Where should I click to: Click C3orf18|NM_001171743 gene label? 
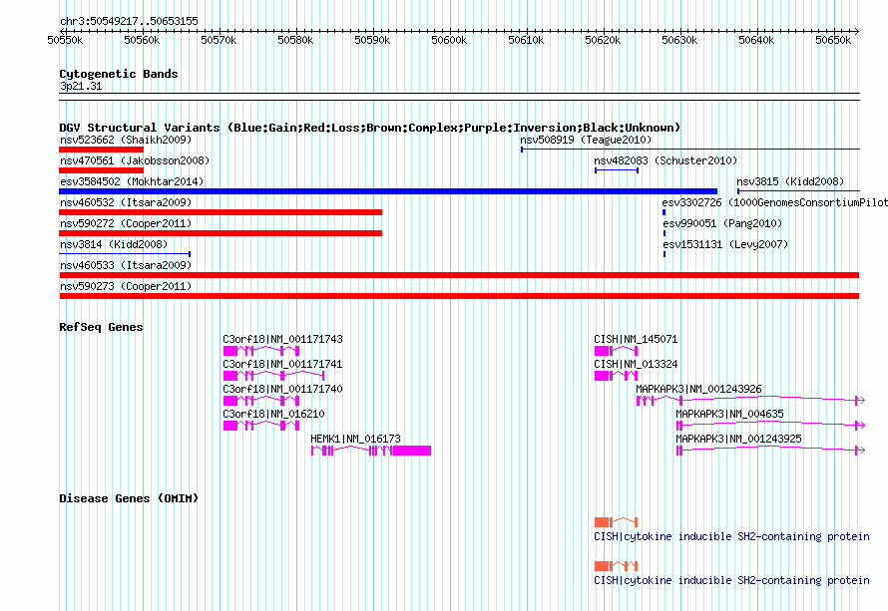tap(282, 340)
